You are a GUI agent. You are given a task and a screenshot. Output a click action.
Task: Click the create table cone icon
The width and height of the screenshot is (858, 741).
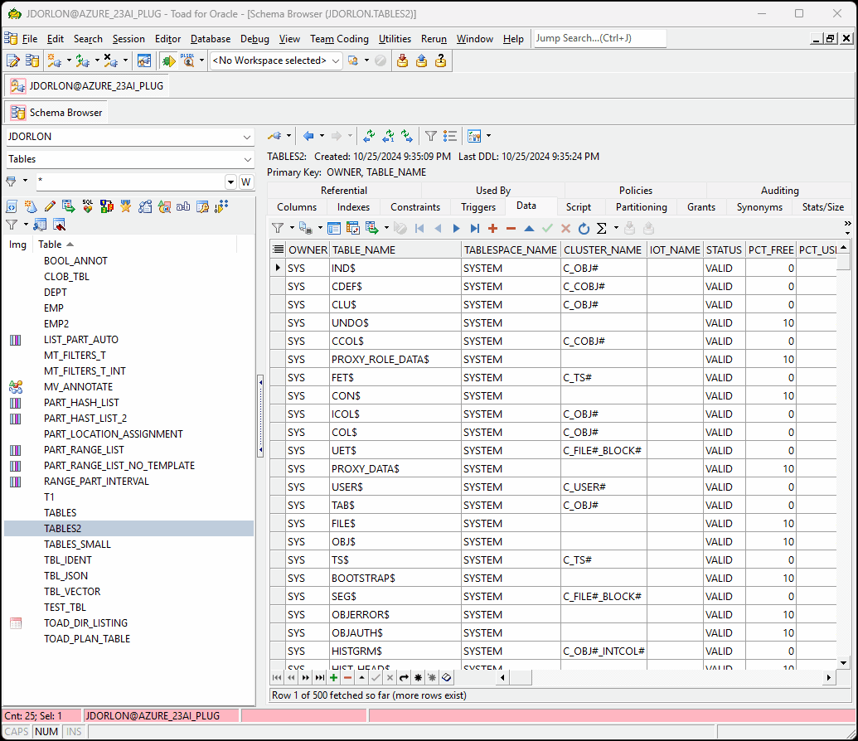(x=32, y=206)
